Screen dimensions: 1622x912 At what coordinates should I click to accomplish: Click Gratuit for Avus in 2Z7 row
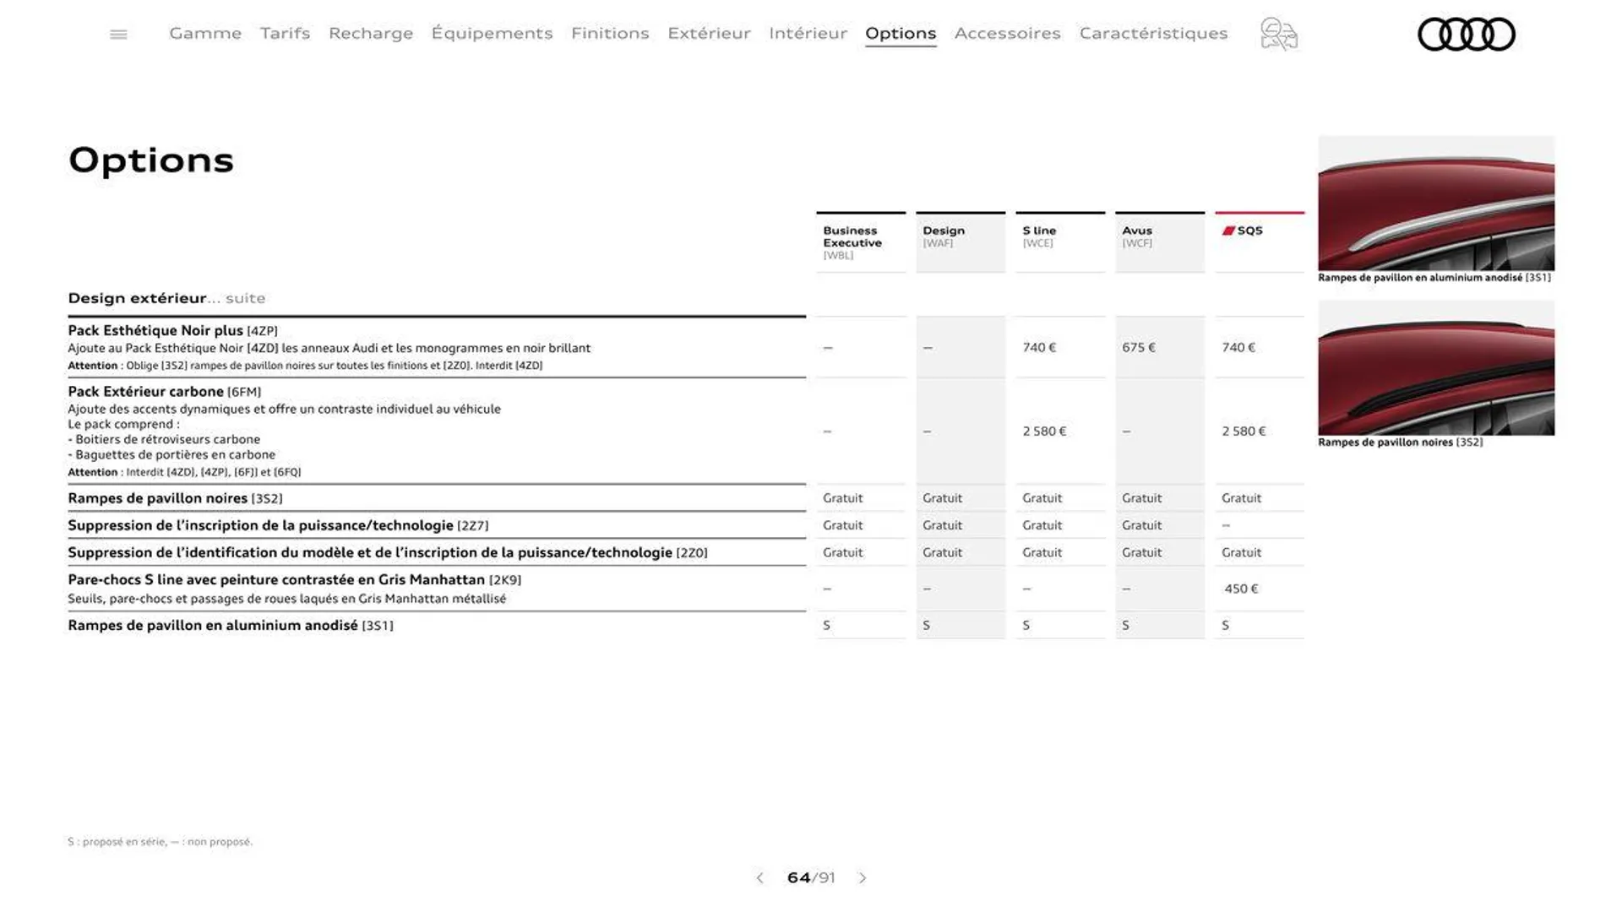click(x=1141, y=525)
